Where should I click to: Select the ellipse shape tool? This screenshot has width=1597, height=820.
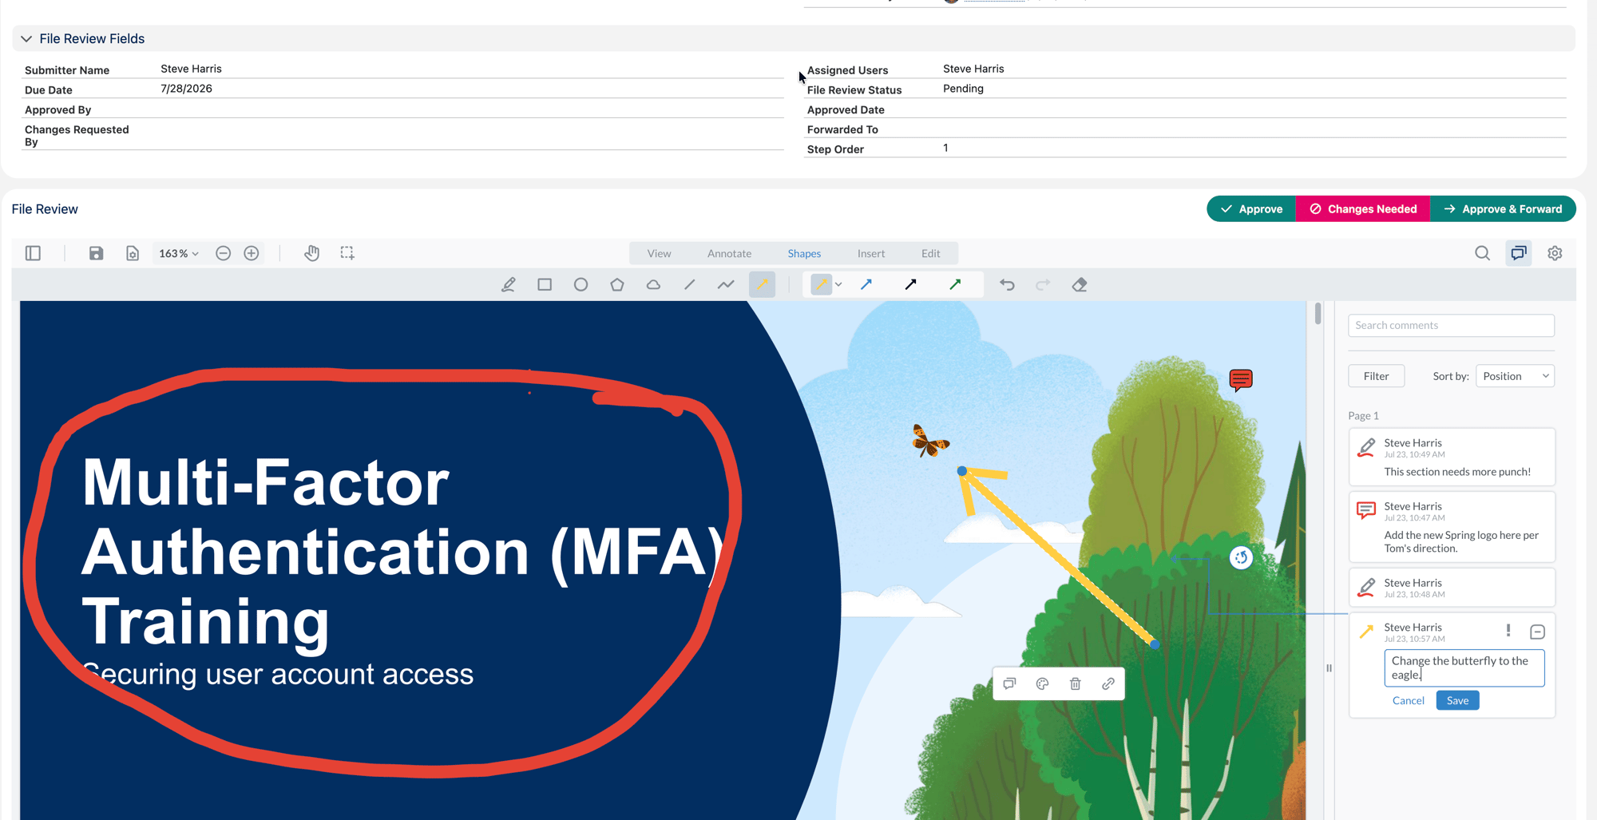581,284
